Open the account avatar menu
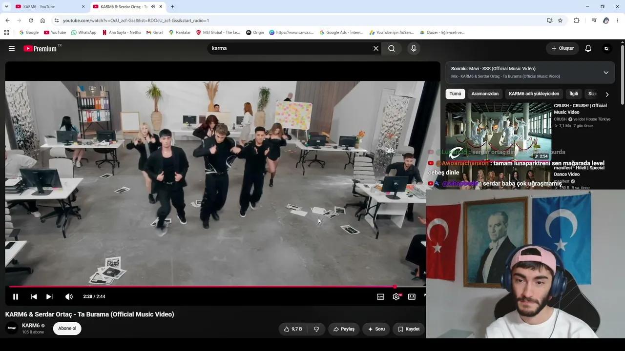Image resolution: width=625 pixels, height=351 pixels. 606,48
